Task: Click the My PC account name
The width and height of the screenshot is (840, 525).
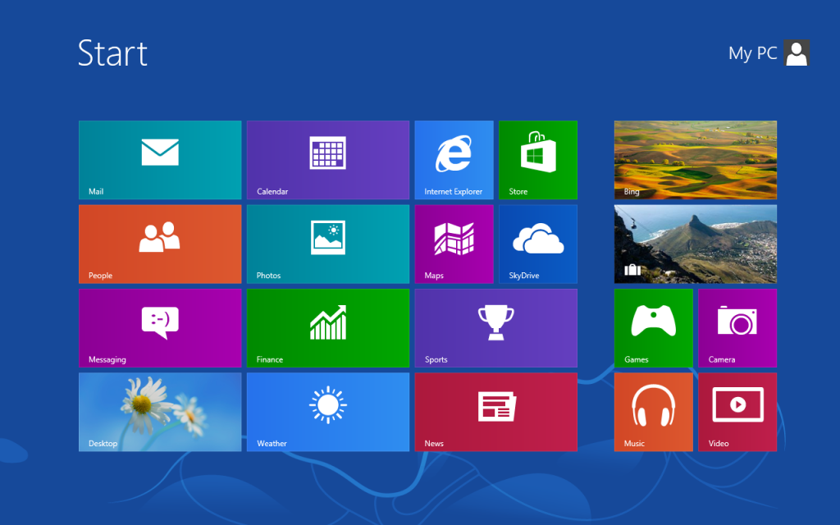Action: [751, 53]
